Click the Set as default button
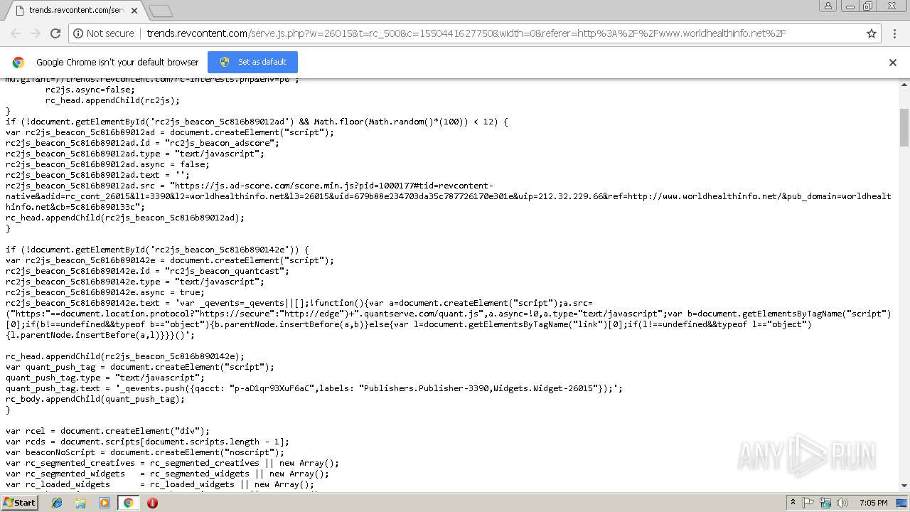 pyautogui.click(x=252, y=62)
